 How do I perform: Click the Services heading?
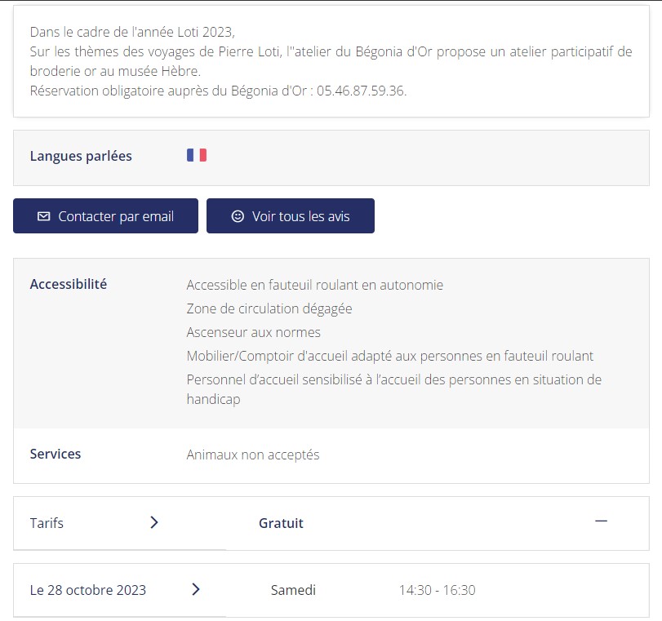(x=56, y=454)
